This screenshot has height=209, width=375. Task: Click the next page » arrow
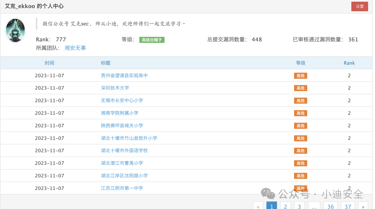click(x=363, y=206)
